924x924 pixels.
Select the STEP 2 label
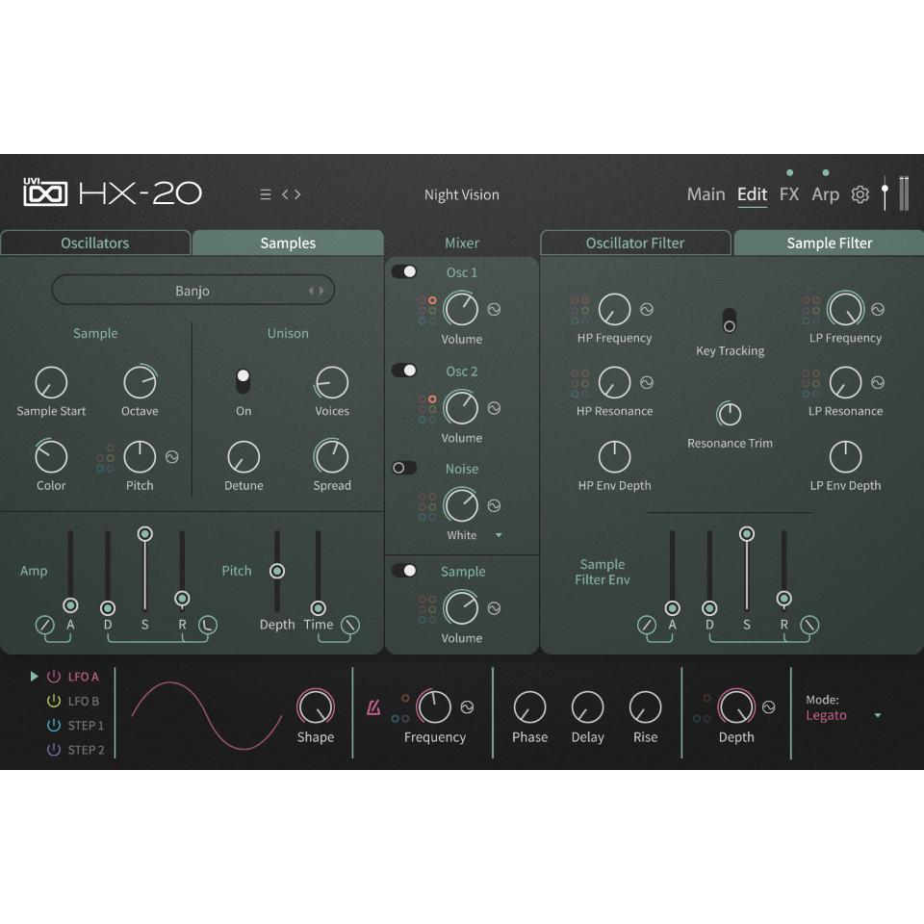tap(86, 750)
